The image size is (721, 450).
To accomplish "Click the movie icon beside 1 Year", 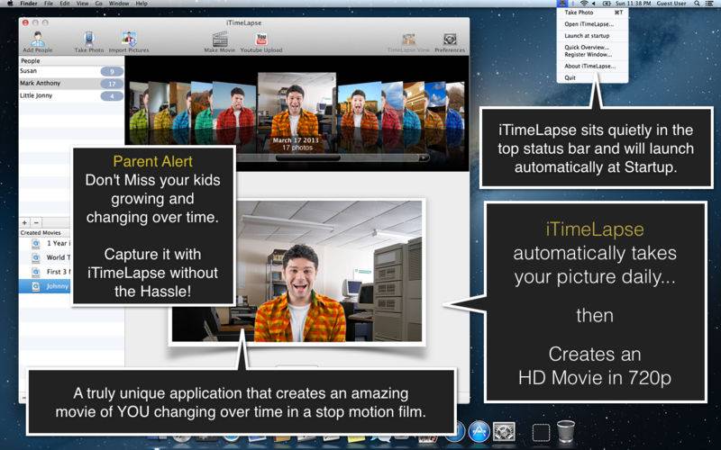I will click(36, 244).
